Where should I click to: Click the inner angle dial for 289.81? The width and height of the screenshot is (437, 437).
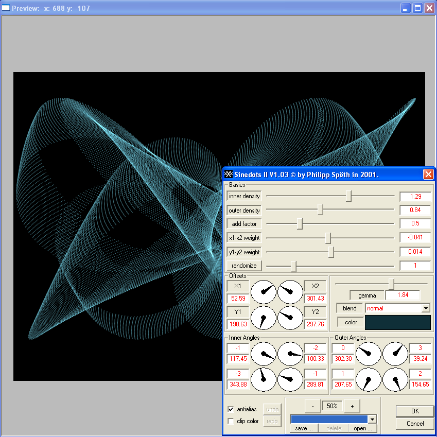tap(290, 379)
